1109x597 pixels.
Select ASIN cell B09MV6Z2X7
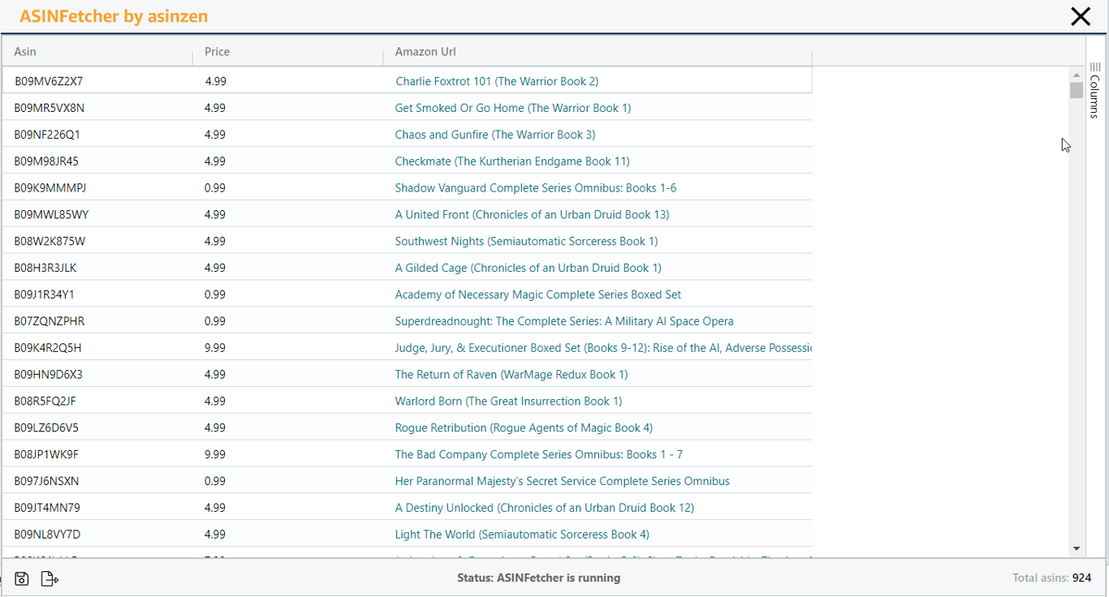pyautogui.click(x=49, y=81)
